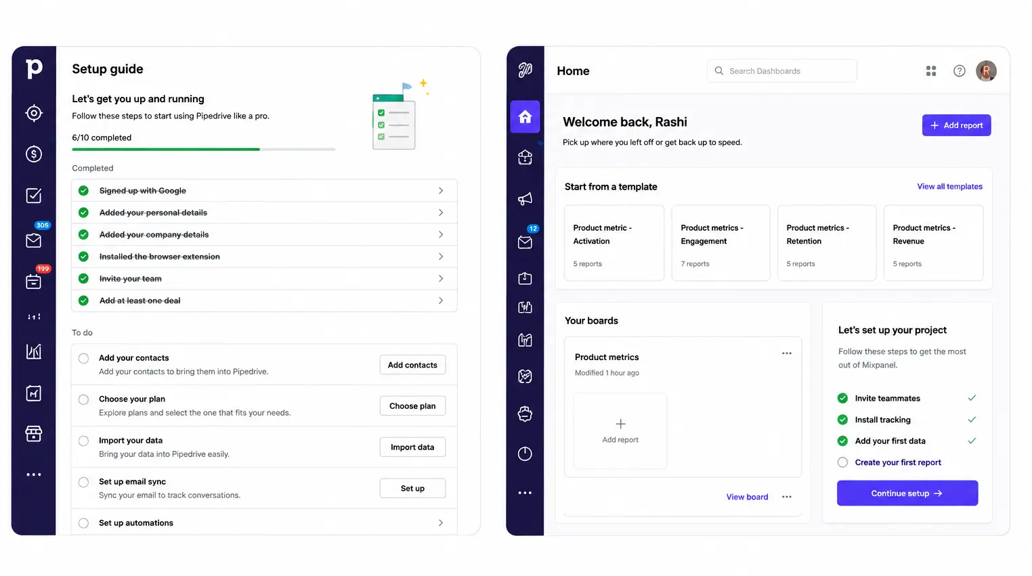This screenshot has height=576, width=1032.
Task: Click the Continue setup button
Action: (x=907, y=493)
